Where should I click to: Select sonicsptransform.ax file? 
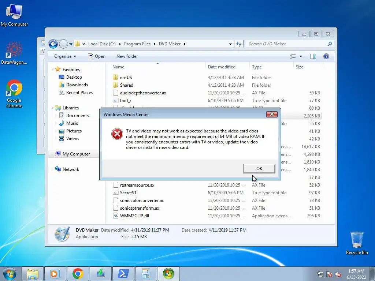click(x=140, y=208)
